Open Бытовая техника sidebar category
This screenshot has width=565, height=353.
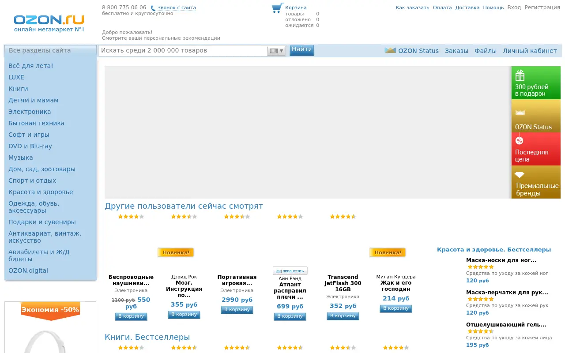pyautogui.click(x=36, y=123)
